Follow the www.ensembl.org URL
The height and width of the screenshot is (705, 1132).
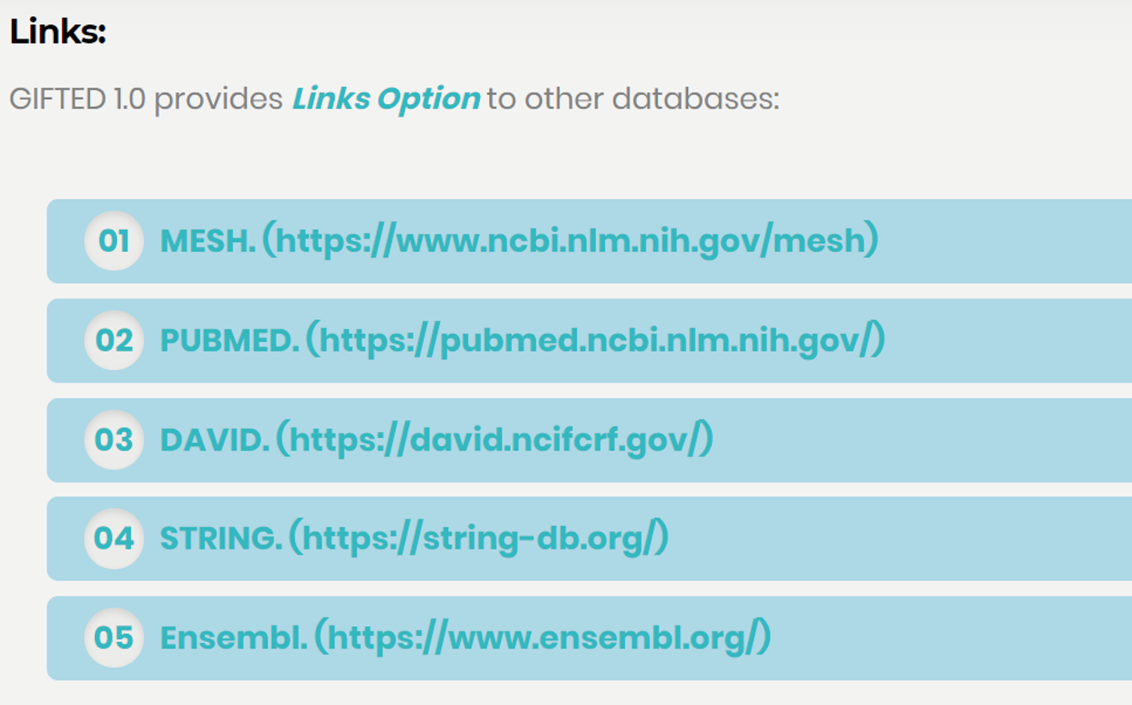tap(543, 637)
